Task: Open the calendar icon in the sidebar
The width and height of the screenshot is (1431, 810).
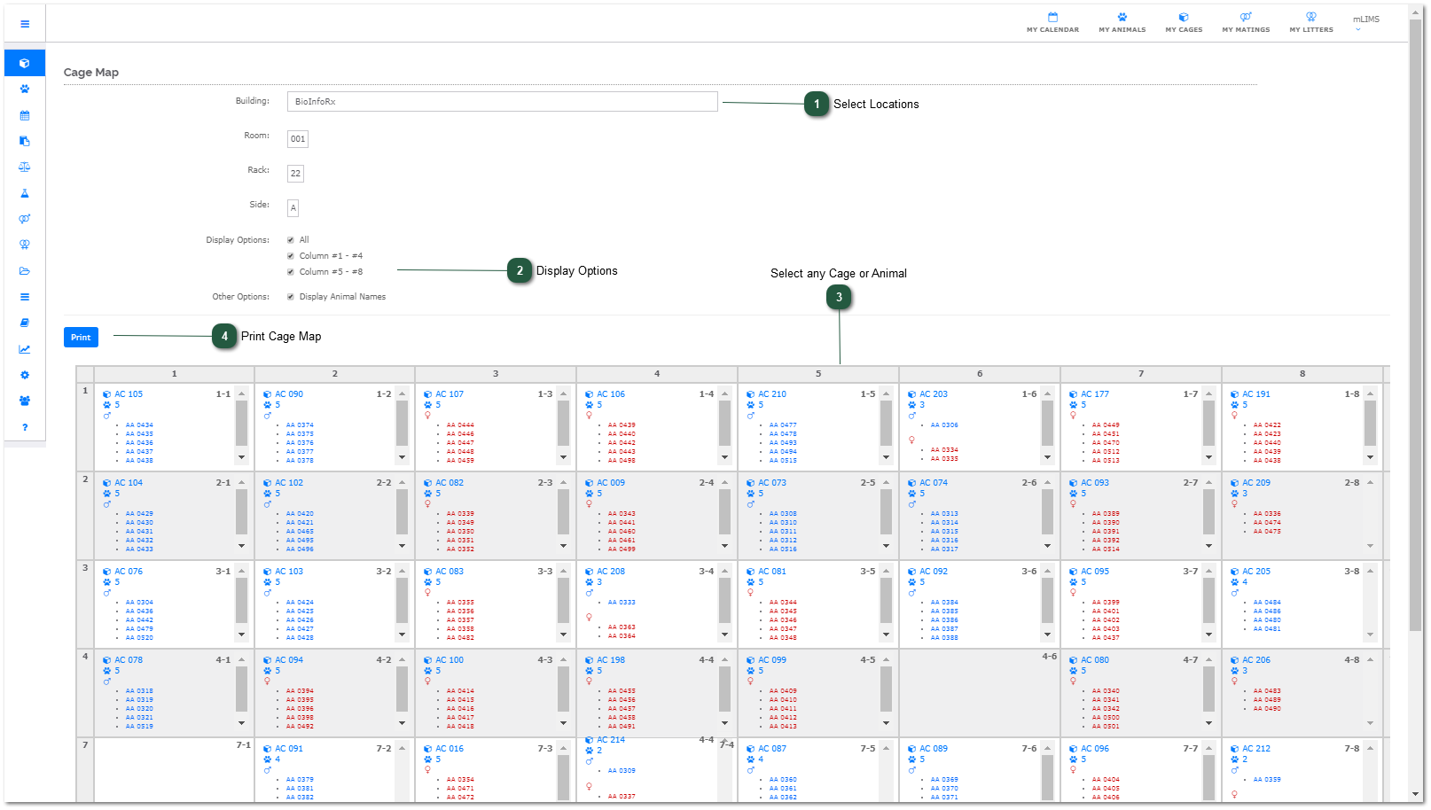Action: (25, 115)
